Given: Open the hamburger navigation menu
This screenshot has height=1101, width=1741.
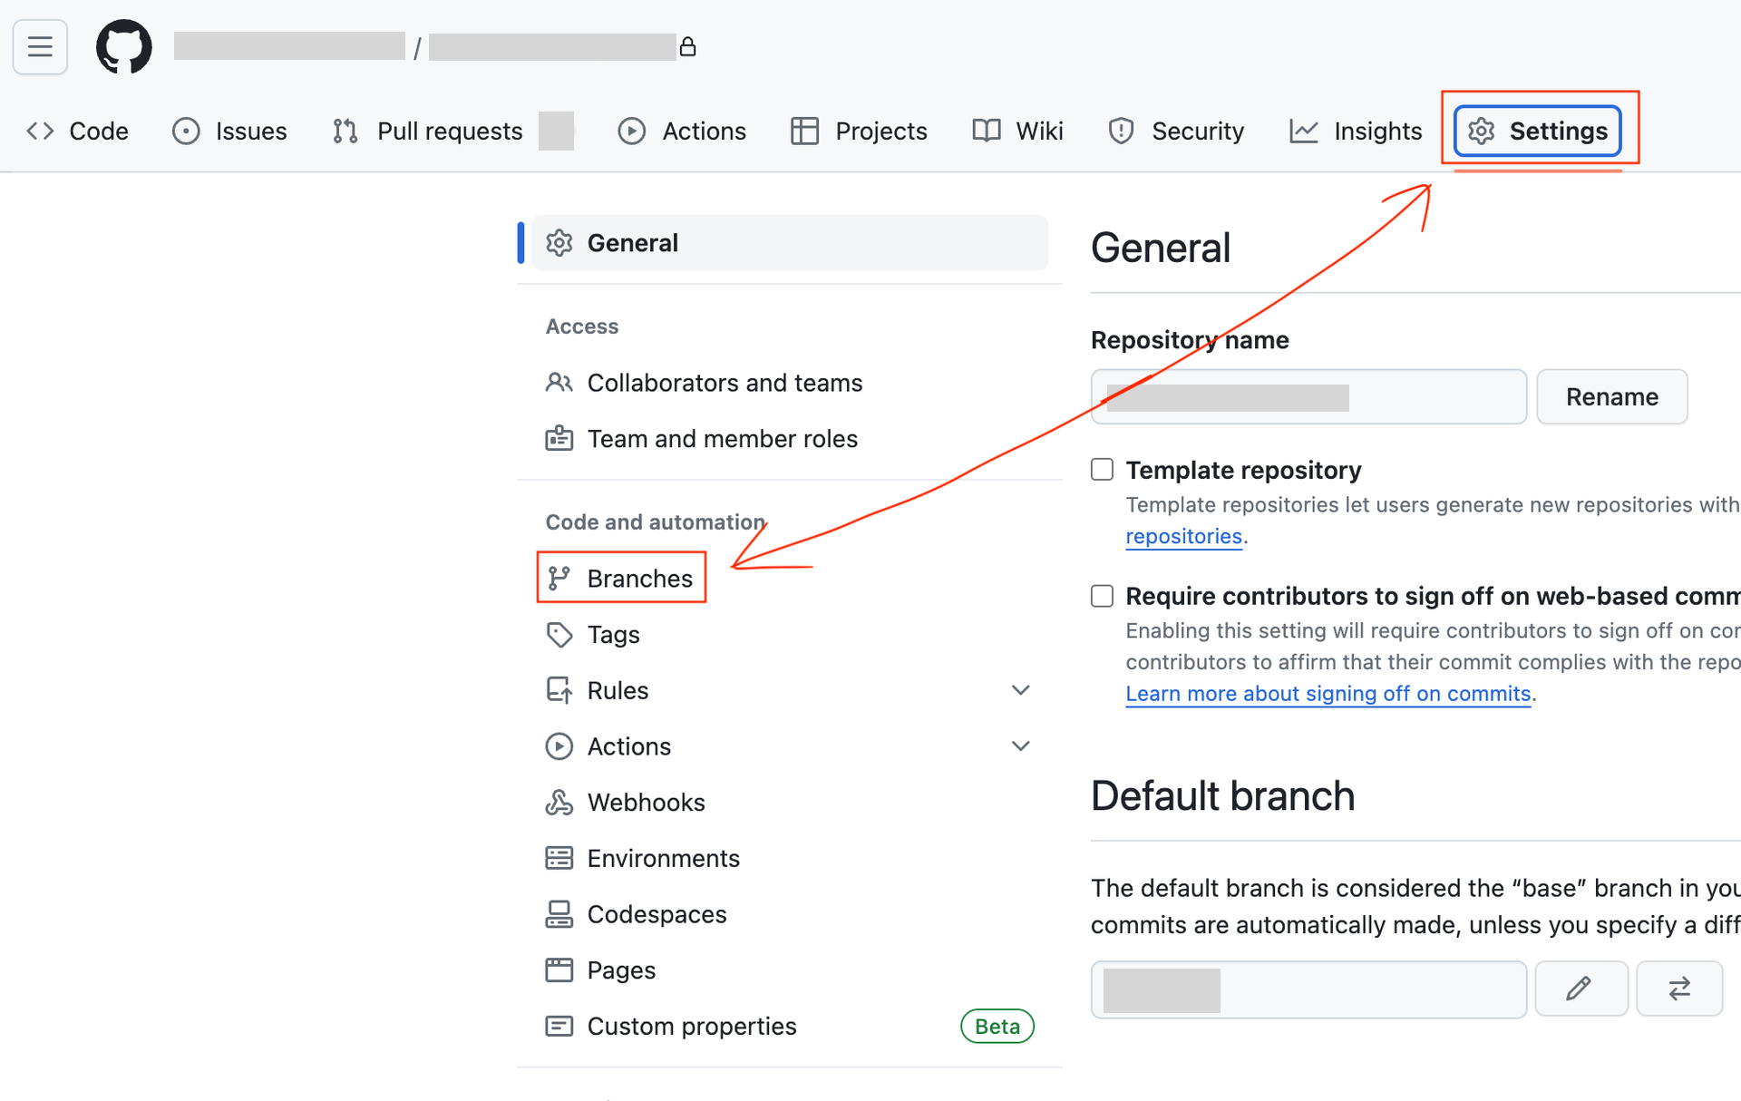Looking at the screenshot, I should tap(40, 46).
